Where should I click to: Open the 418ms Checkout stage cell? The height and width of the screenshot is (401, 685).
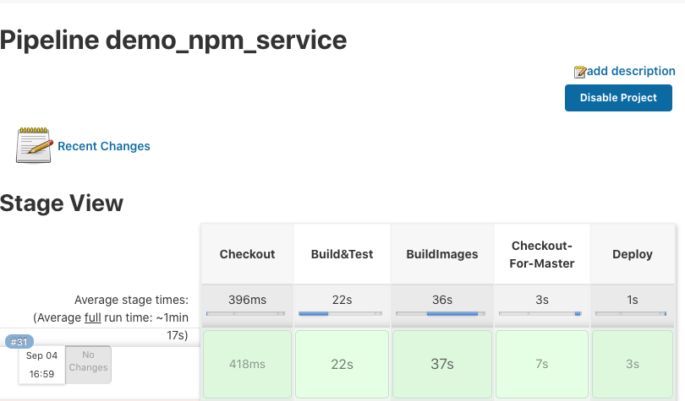pos(247,364)
